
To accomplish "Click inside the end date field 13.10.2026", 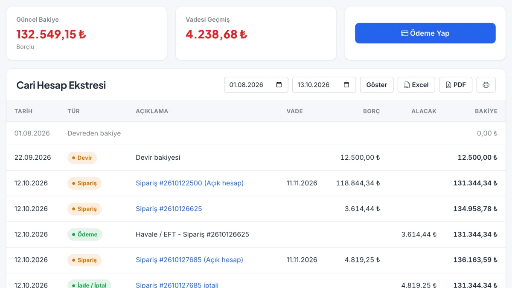I will [324, 85].
